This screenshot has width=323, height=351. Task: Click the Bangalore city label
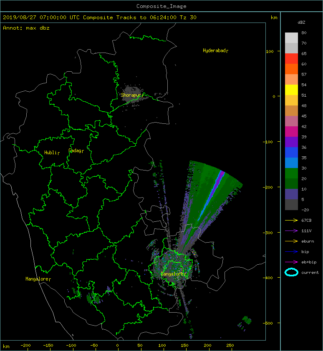point(174,274)
